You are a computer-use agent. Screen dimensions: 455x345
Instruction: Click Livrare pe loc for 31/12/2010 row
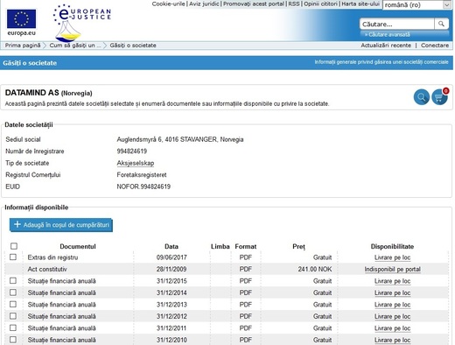[x=392, y=340]
